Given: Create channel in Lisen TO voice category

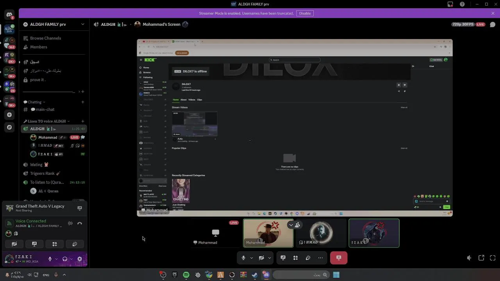Looking at the screenshot, I should click(x=82, y=121).
